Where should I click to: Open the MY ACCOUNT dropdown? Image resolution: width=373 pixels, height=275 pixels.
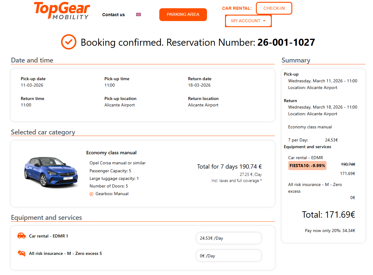pos(246,21)
